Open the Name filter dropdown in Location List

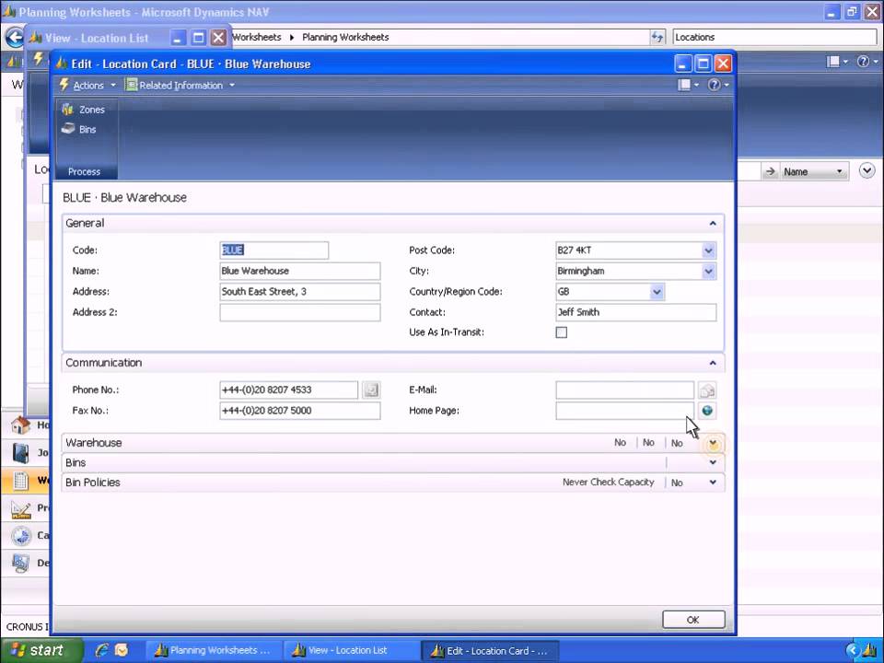tap(813, 172)
